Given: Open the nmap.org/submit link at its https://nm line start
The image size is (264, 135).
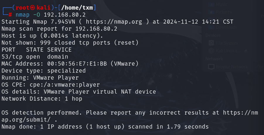Looking at the screenshot, I should (x=241, y=113).
